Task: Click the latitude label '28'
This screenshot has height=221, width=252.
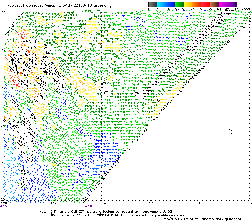Action: click(3, 50)
